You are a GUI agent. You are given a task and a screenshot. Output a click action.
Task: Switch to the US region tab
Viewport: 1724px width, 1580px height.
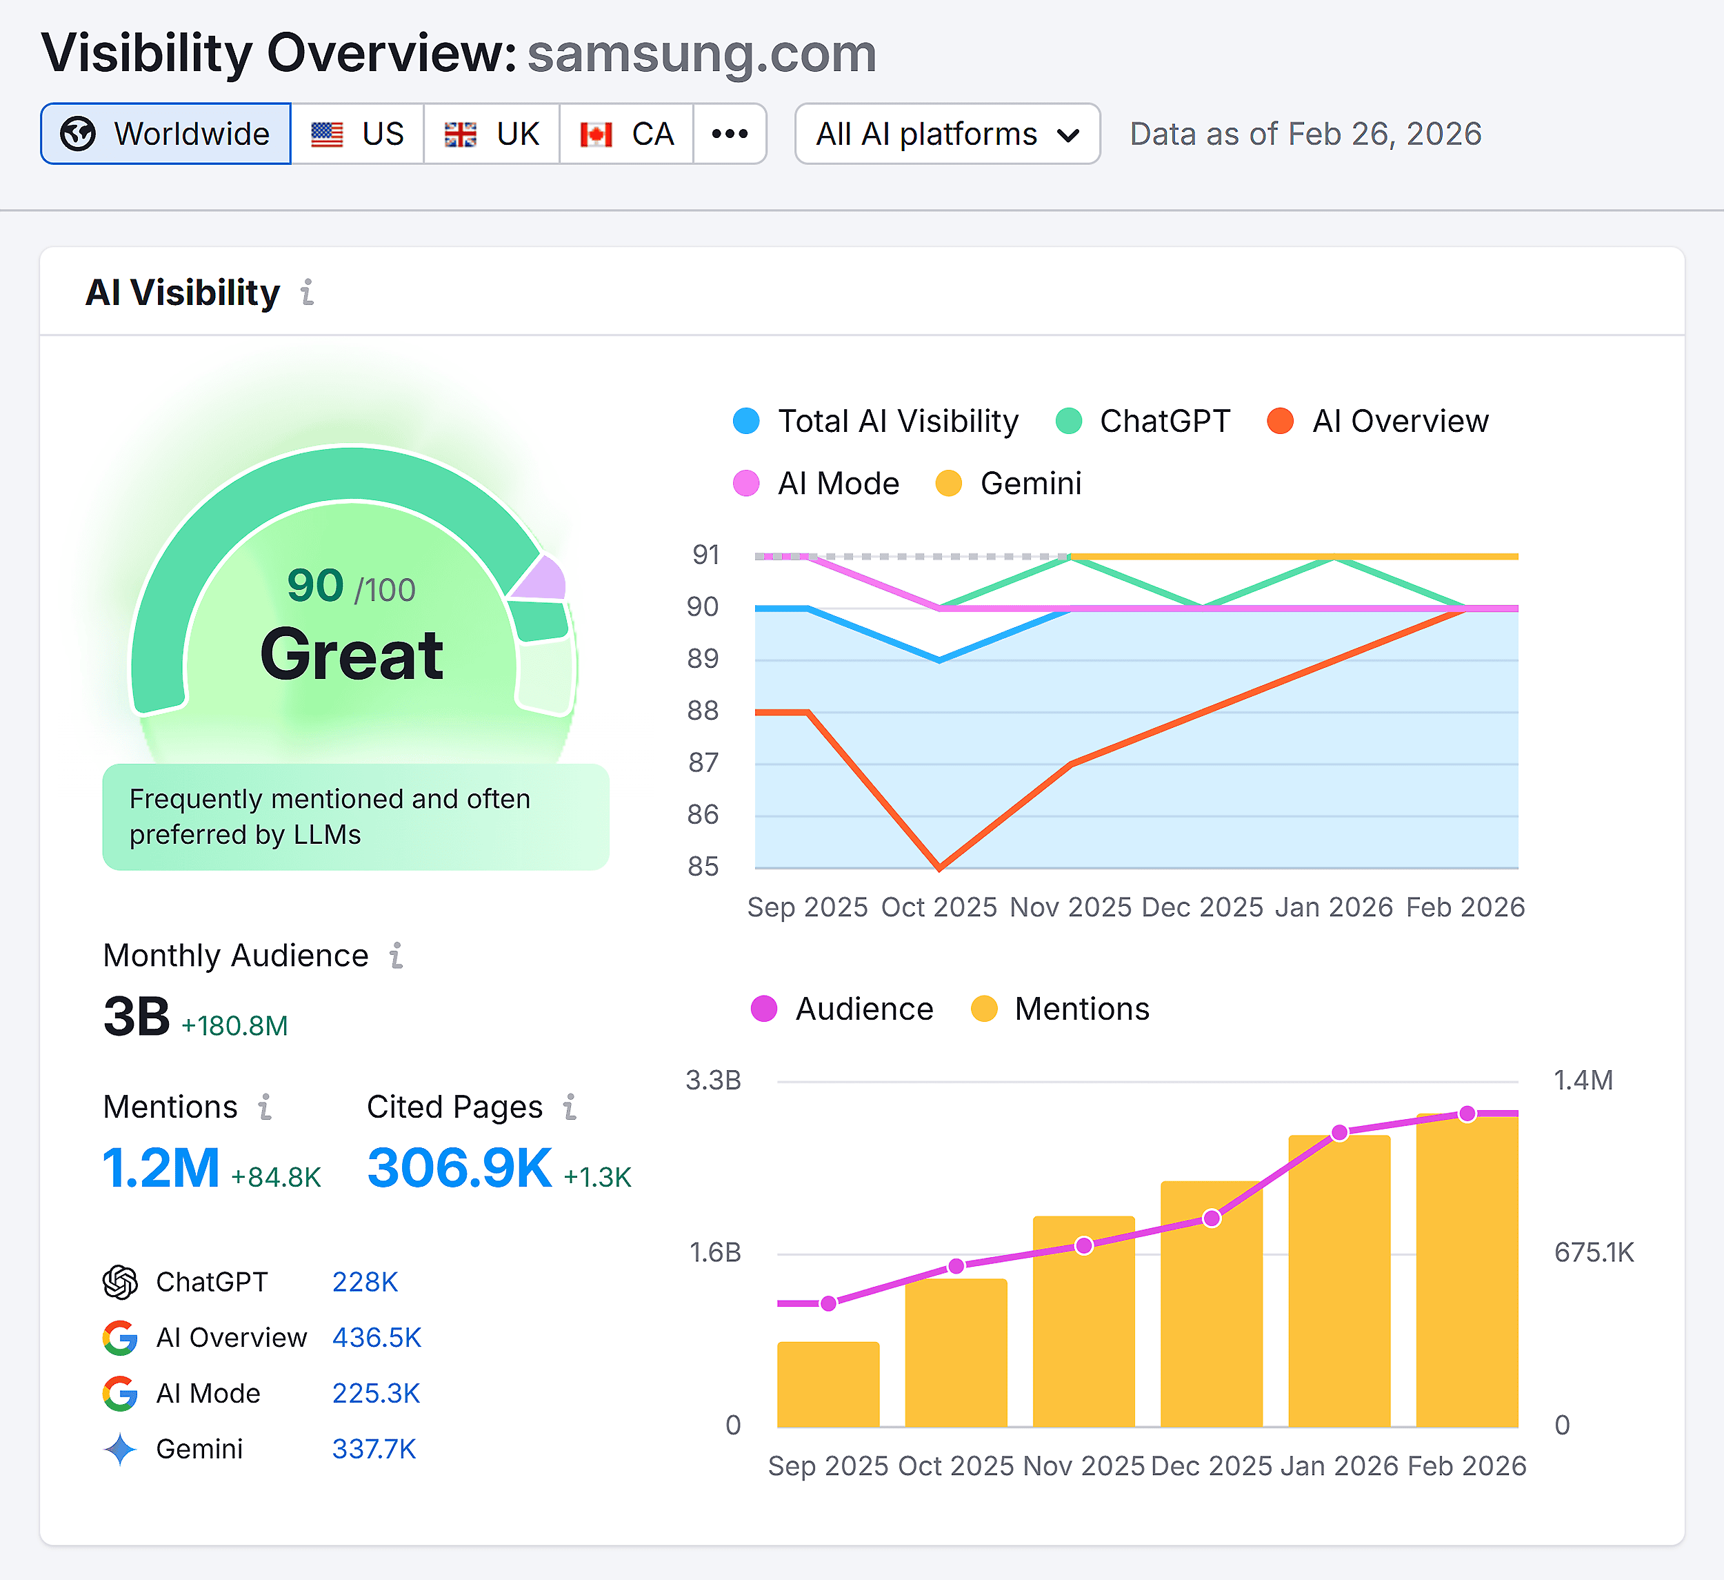[x=357, y=135]
